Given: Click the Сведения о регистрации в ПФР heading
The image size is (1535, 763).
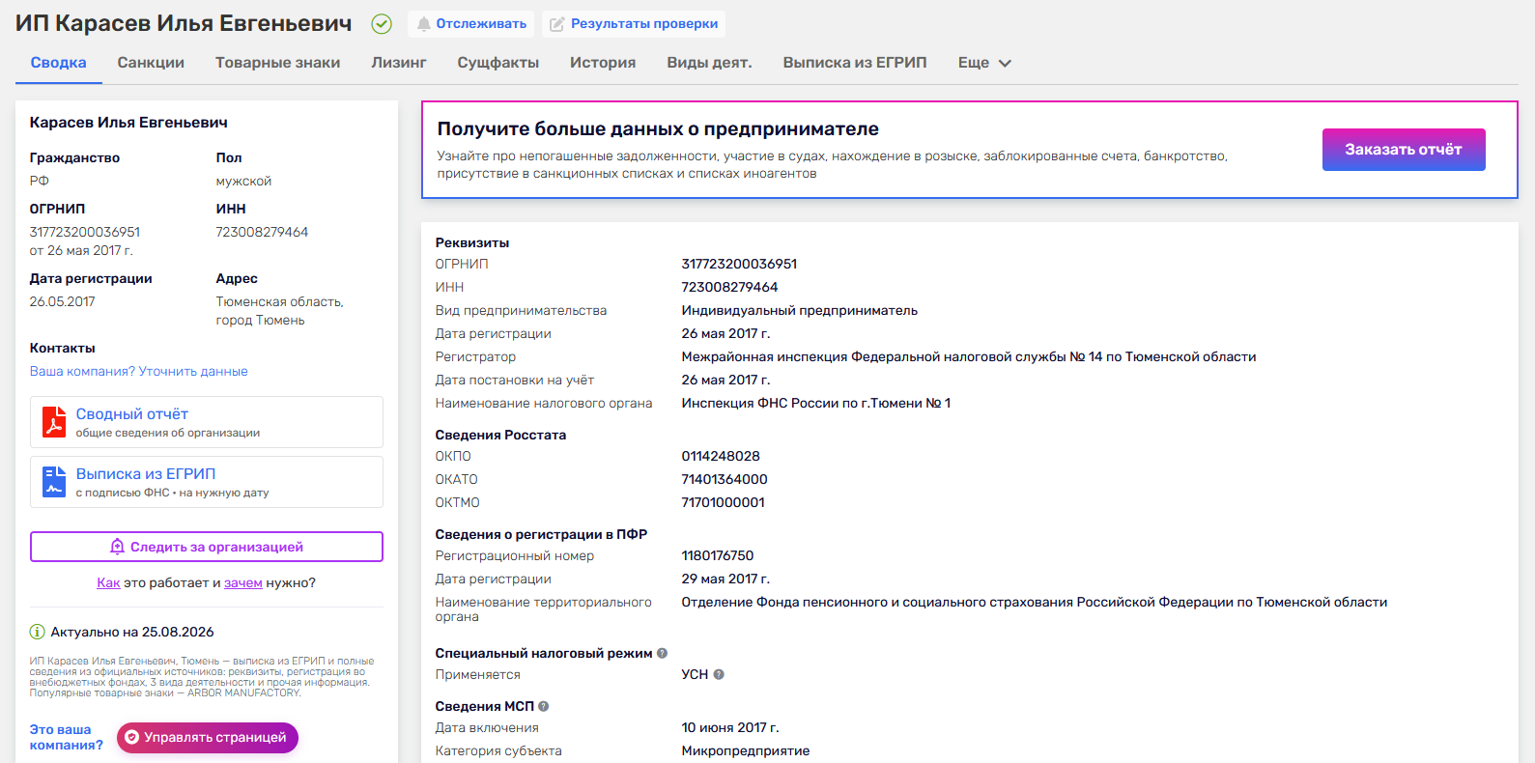Looking at the screenshot, I should 541,534.
